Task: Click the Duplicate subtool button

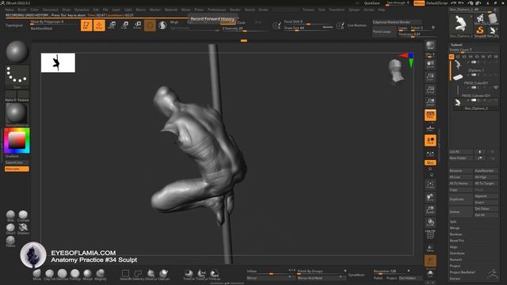Action: pyautogui.click(x=461, y=199)
